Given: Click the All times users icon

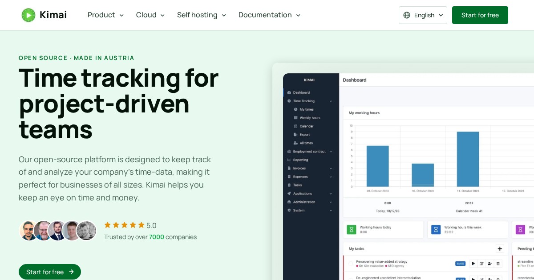Looking at the screenshot, I should 295,143.
